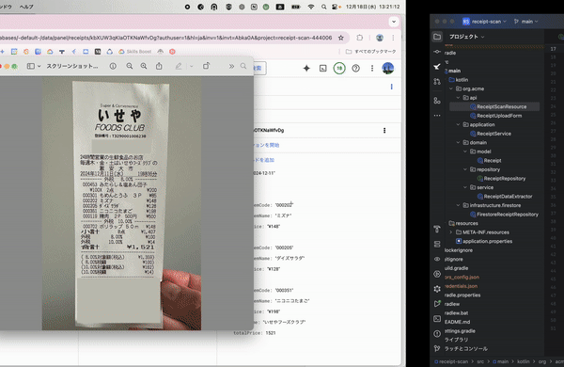
Task: Click the Preview zoom in magnifier
Action: 144,66
